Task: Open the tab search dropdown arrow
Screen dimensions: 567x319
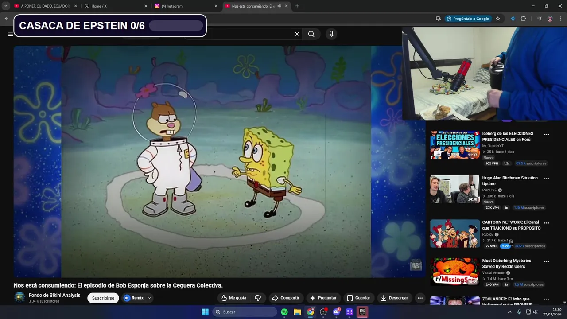Action: (x=6, y=6)
